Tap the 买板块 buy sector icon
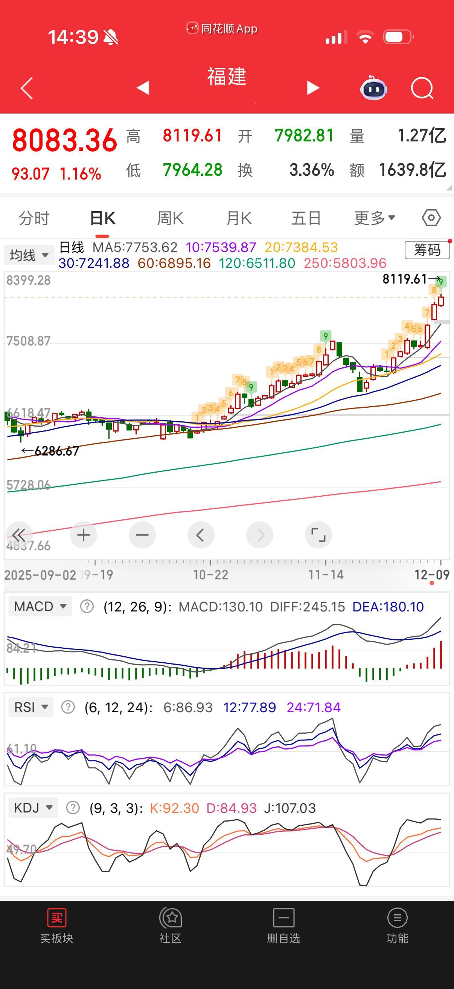 (x=56, y=926)
